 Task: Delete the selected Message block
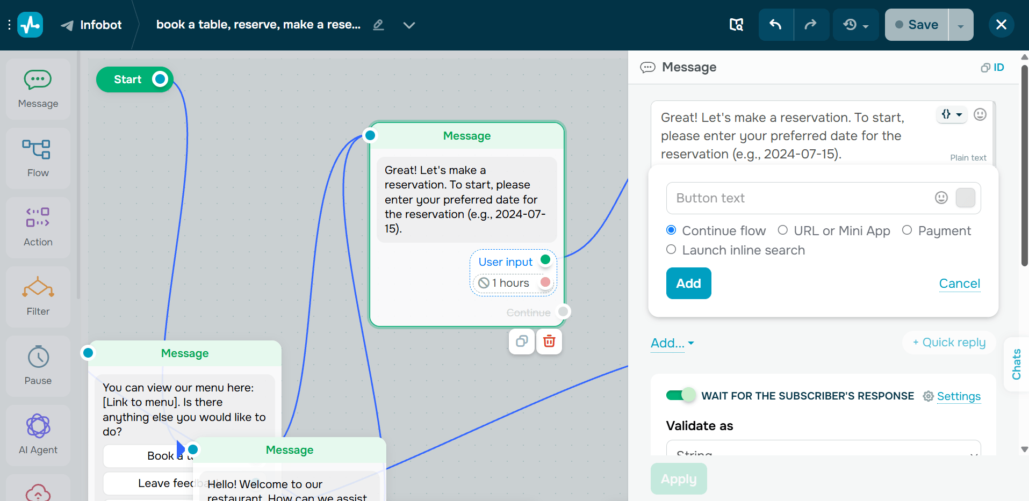click(x=549, y=341)
